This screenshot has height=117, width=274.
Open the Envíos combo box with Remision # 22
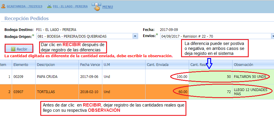pyautogui.click(x=217, y=36)
